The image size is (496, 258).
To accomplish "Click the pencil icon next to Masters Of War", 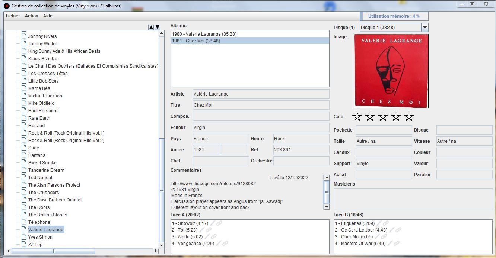I will point(390,243).
